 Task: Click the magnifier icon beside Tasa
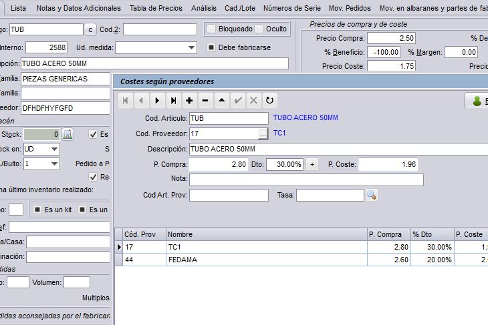click(371, 195)
